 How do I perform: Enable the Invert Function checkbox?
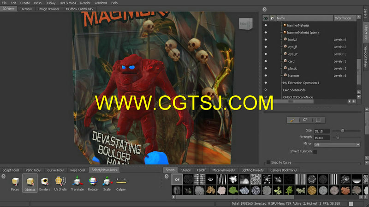coord(315,152)
